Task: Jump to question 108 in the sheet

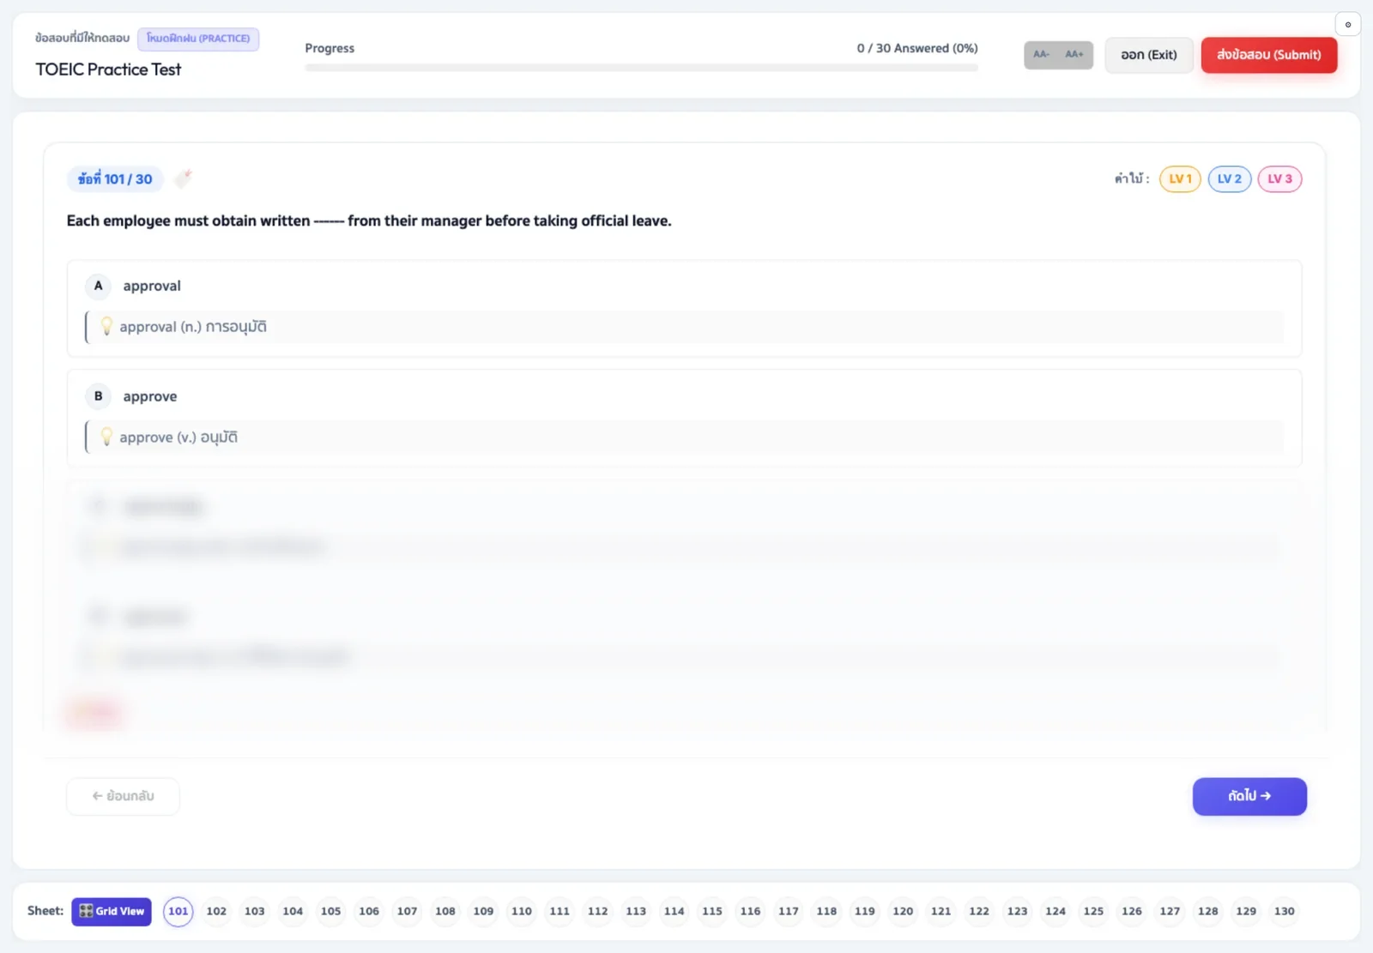Action: click(x=445, y=911)
